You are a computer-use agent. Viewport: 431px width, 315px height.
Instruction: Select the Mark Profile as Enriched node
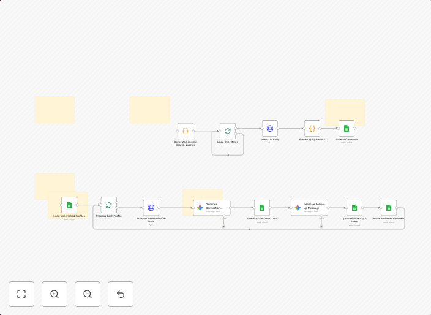[389, 208]
